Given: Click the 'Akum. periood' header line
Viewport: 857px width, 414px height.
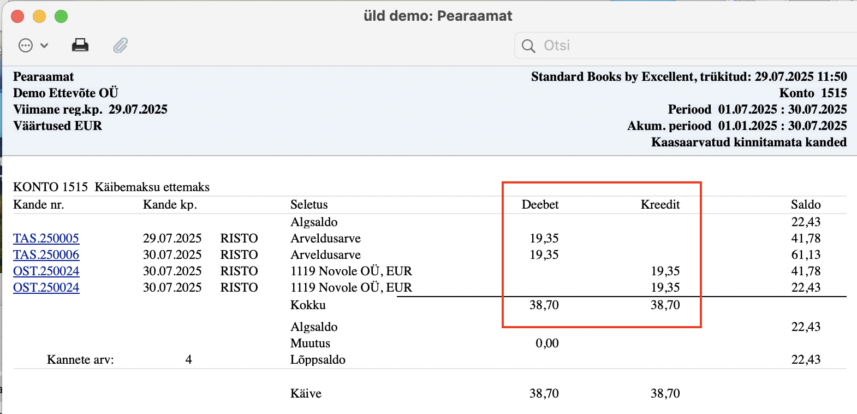Looking at the screenshot, I should click(737, 126).
